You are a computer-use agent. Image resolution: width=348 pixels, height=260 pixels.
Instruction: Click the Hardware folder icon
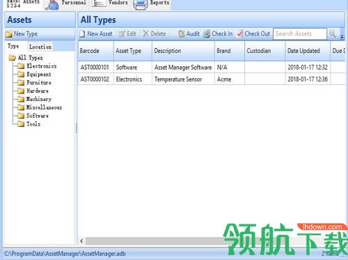tap(21, 91)
